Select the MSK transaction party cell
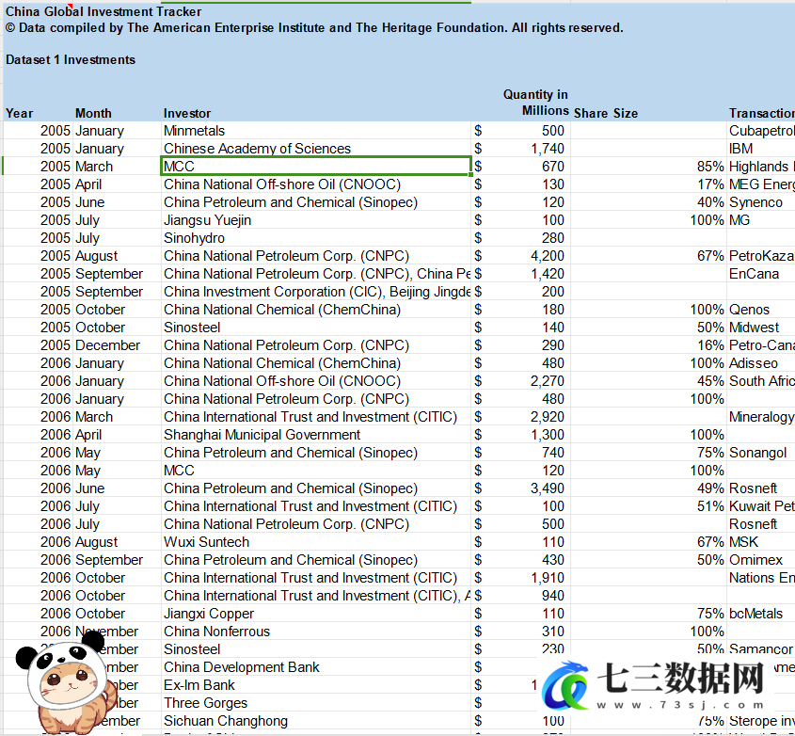Image resolution: width=795 pixels, height=736 pixels. click(x=761, y=542)
